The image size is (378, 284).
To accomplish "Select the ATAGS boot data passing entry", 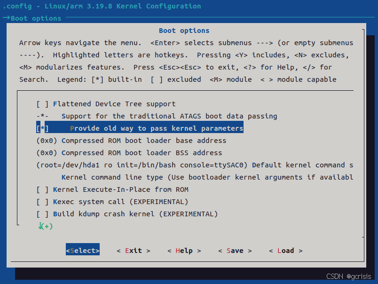I will click(157, 116).
